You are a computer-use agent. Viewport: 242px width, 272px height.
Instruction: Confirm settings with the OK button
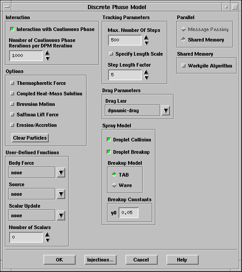59,260
